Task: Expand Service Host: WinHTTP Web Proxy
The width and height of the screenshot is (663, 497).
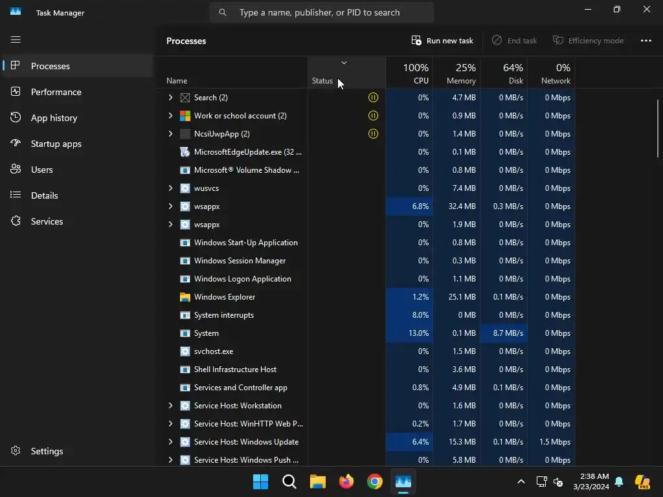Action: (170, 423)
